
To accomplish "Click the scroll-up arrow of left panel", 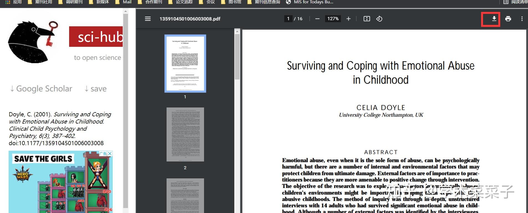I will [x=125, y=11].
